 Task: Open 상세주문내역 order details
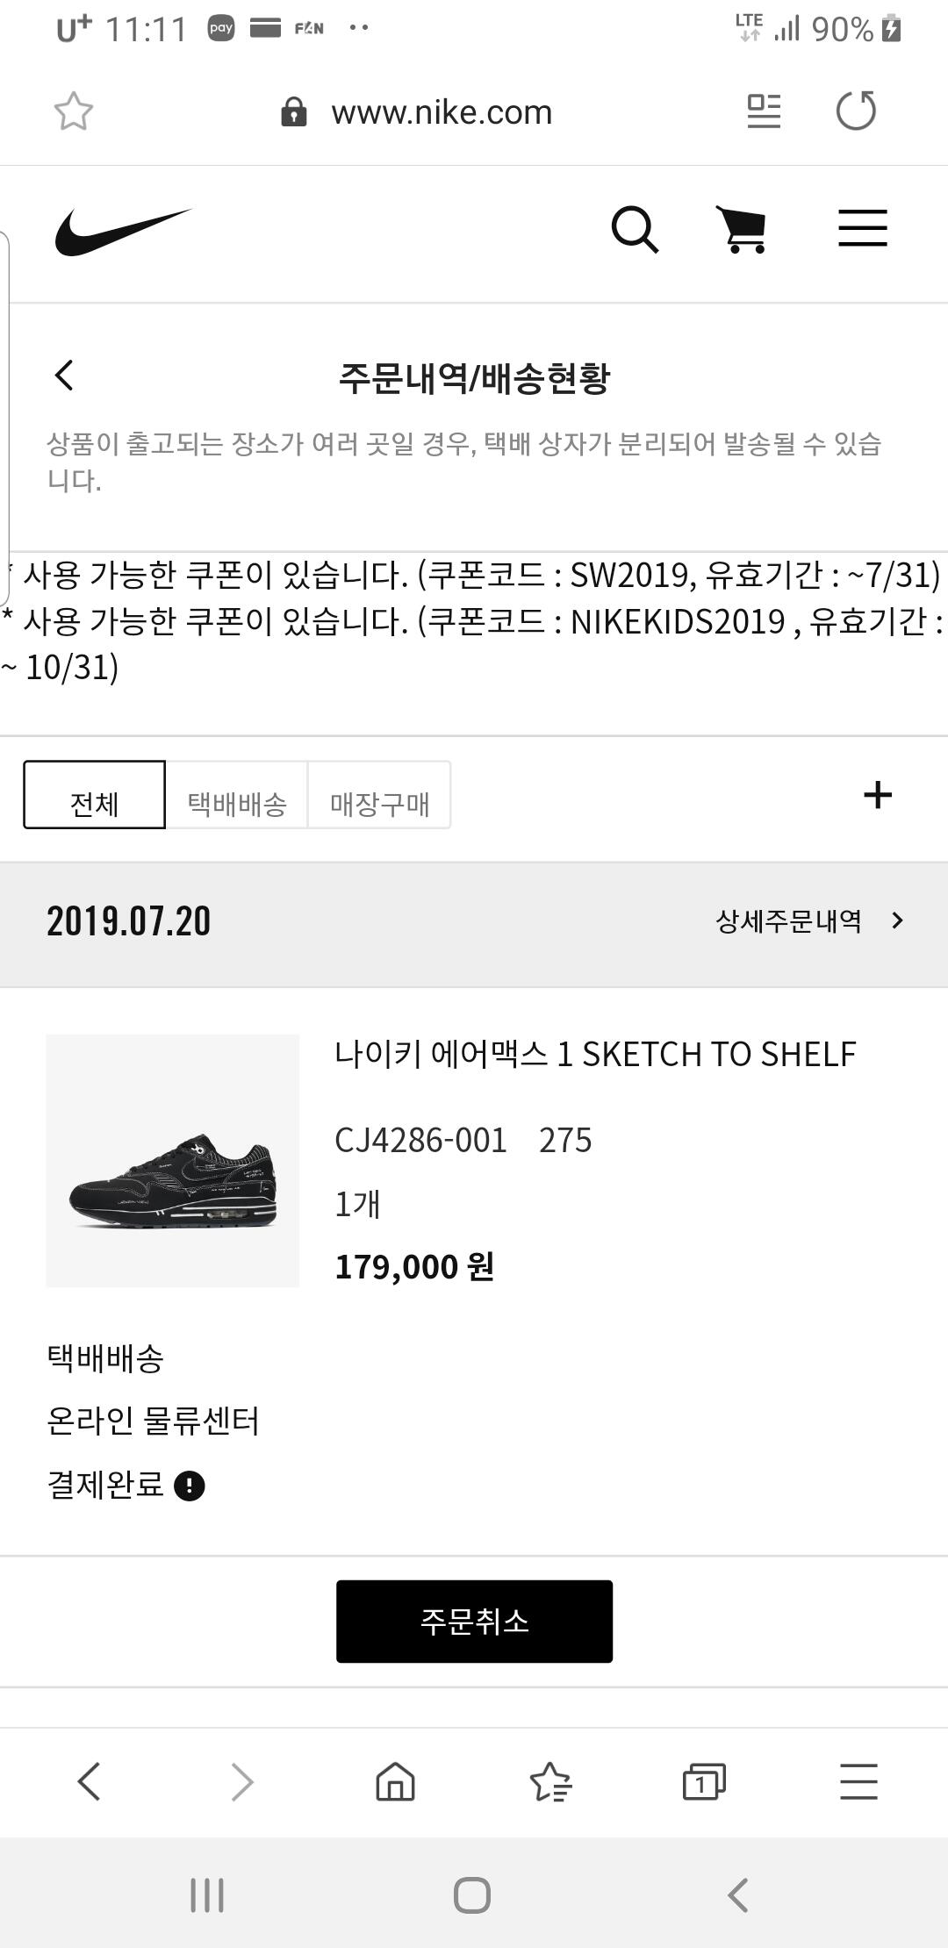pos(808,920)
